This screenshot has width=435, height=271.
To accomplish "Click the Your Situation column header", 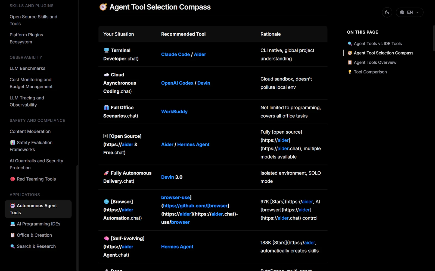I will [x=119, y=34].
